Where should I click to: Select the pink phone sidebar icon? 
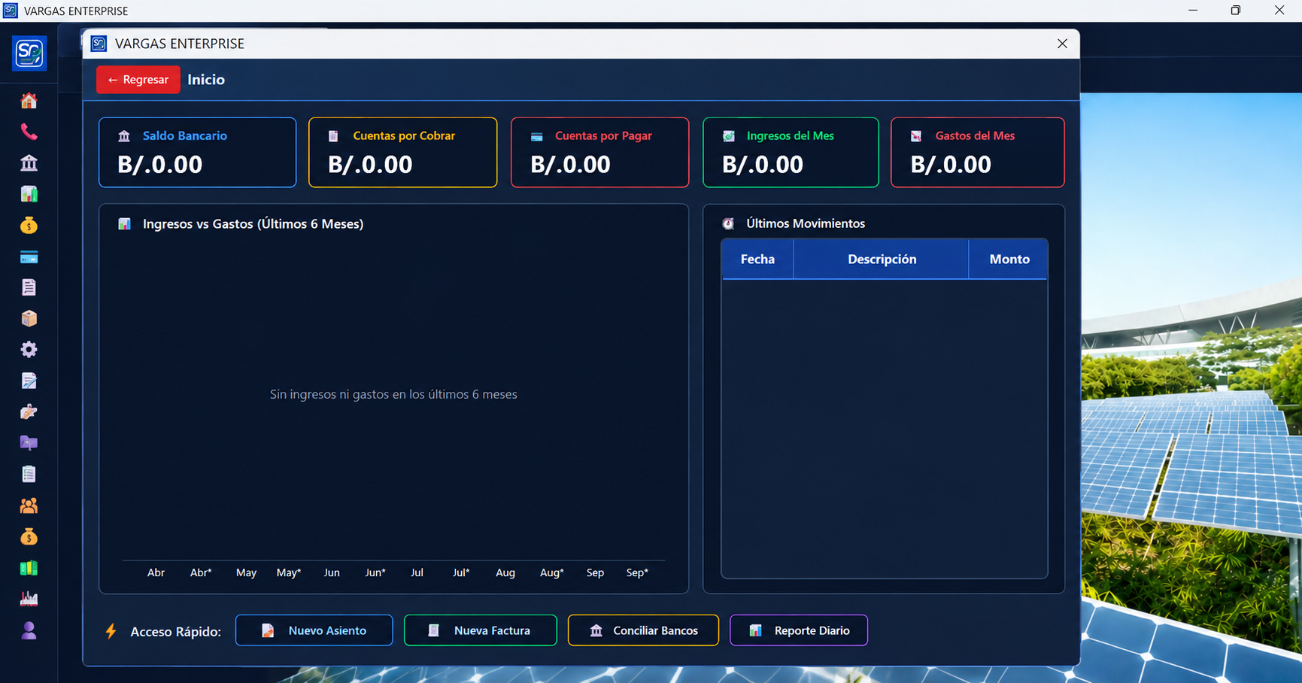29,132
